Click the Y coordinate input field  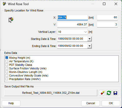tap(72, 25)
